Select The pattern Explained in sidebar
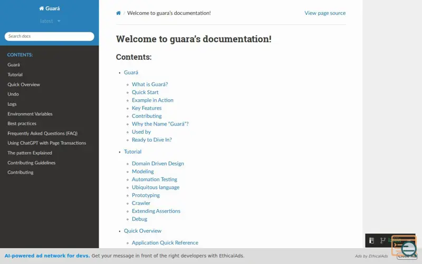This screenshot has width=422, height=264. click(30, 153)
